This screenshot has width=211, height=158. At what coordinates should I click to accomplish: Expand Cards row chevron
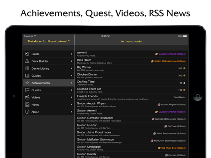[x=71, y=54]
